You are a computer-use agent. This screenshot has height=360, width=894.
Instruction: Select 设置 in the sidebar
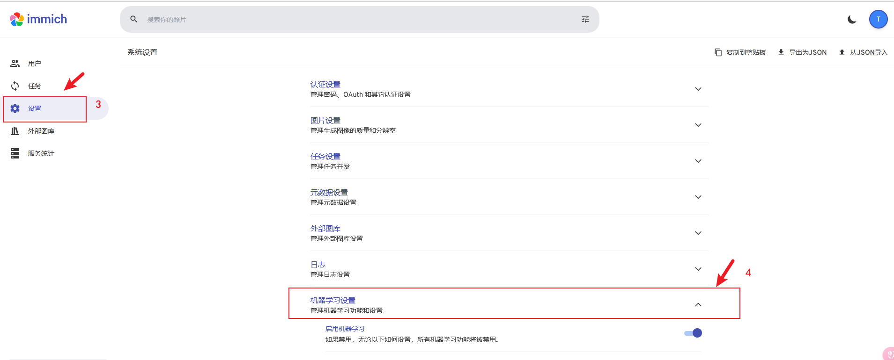[x=34, y=108]
